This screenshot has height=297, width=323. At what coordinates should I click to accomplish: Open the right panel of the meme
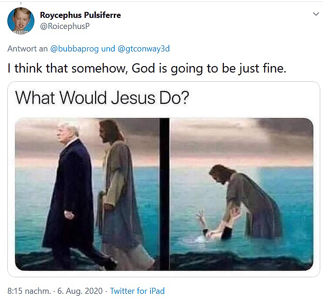click(x=242, y=193)
